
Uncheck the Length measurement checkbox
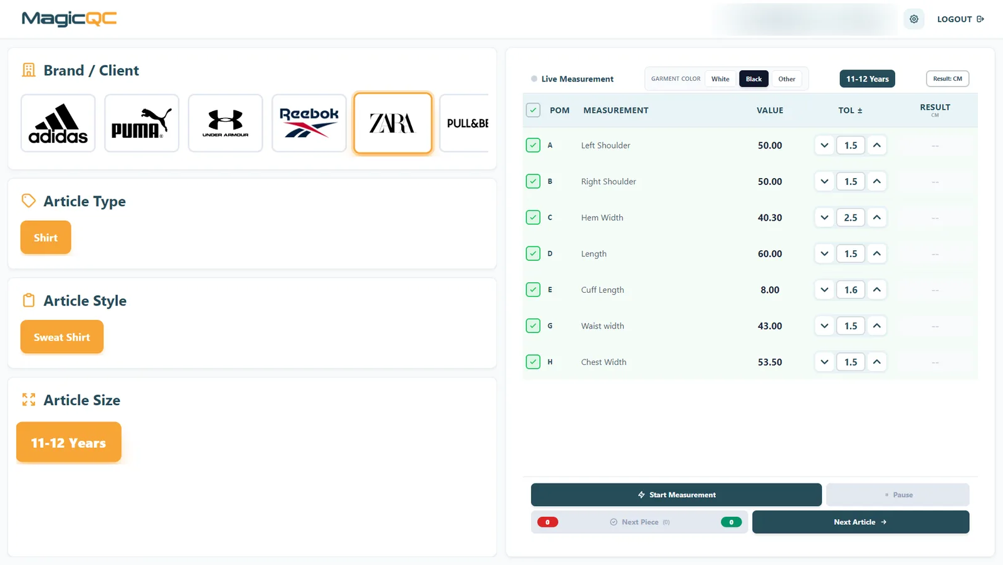(x=533, y=253)
